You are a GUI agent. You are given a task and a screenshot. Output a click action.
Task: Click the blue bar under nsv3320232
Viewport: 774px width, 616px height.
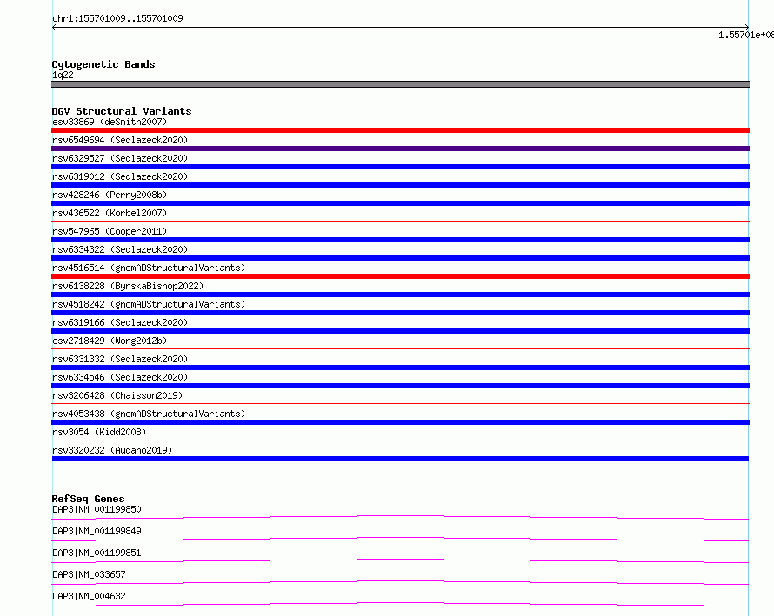400,459
